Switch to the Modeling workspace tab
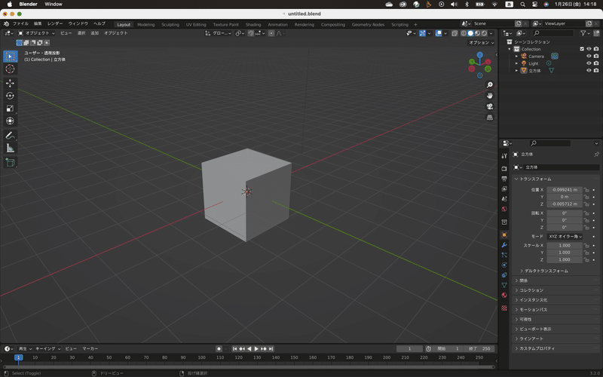Viewport: 603px width, 377px height. (x=145, y=24)
